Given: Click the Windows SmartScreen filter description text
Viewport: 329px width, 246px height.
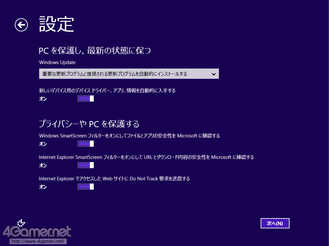Looking at the screenshot, I should [129, 136].
